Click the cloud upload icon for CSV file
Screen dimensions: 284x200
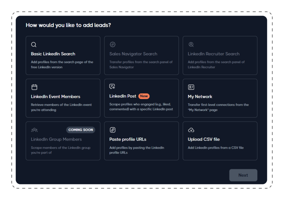pos(191,130)
